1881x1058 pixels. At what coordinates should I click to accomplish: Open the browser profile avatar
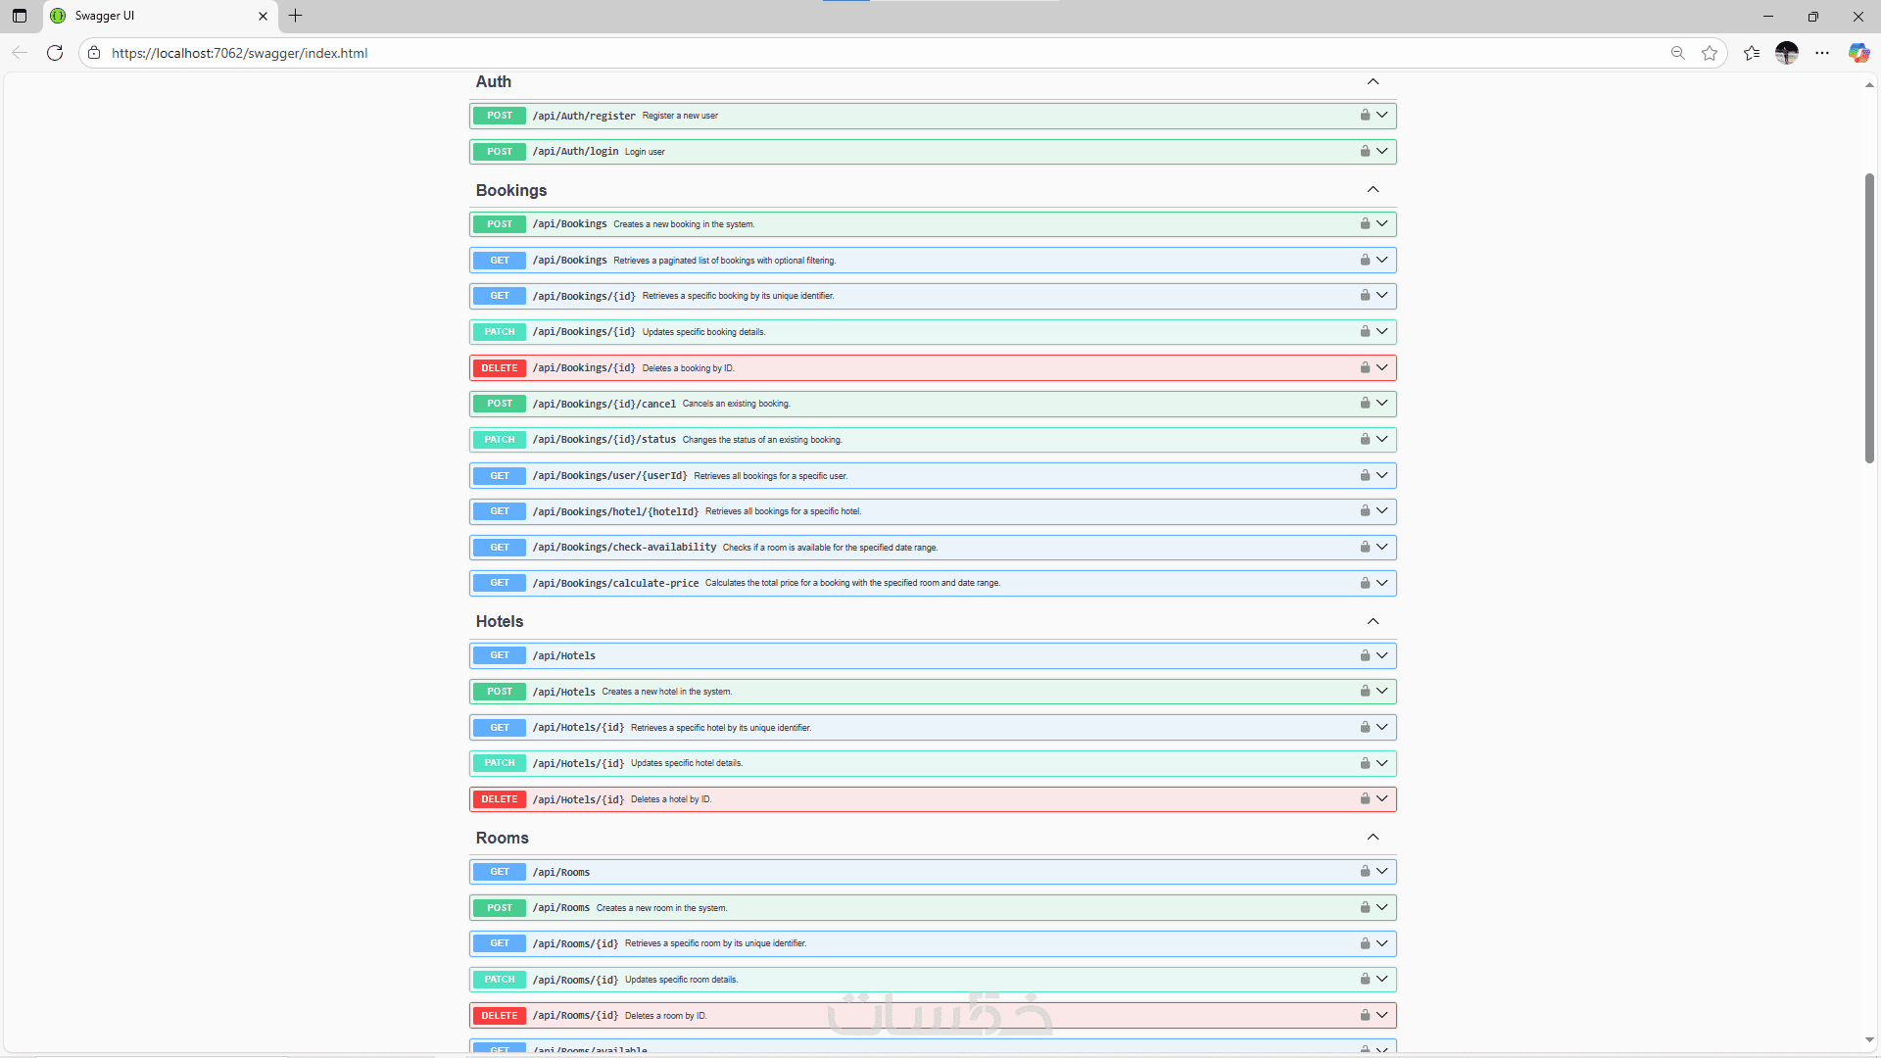pyautogui.click(x=1787, y=53)
